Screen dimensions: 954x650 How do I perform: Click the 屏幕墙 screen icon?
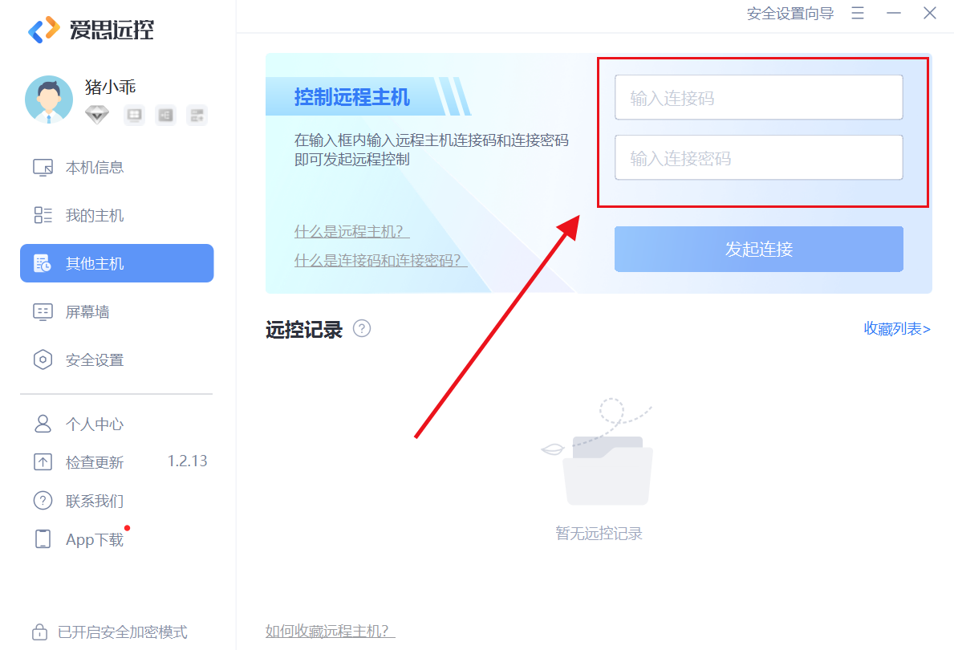pyautogui.click(x=43, y=312)
